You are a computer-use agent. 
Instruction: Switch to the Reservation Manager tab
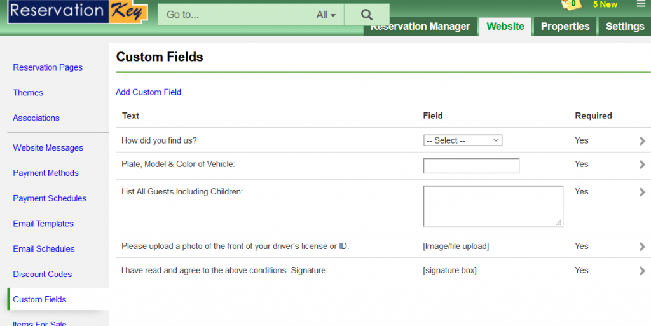coord(420,27)
